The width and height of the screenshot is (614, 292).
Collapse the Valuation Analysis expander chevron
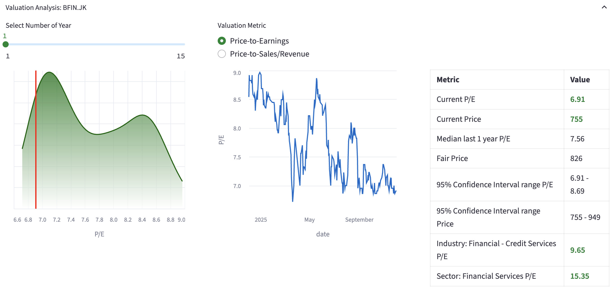[604, 7]
